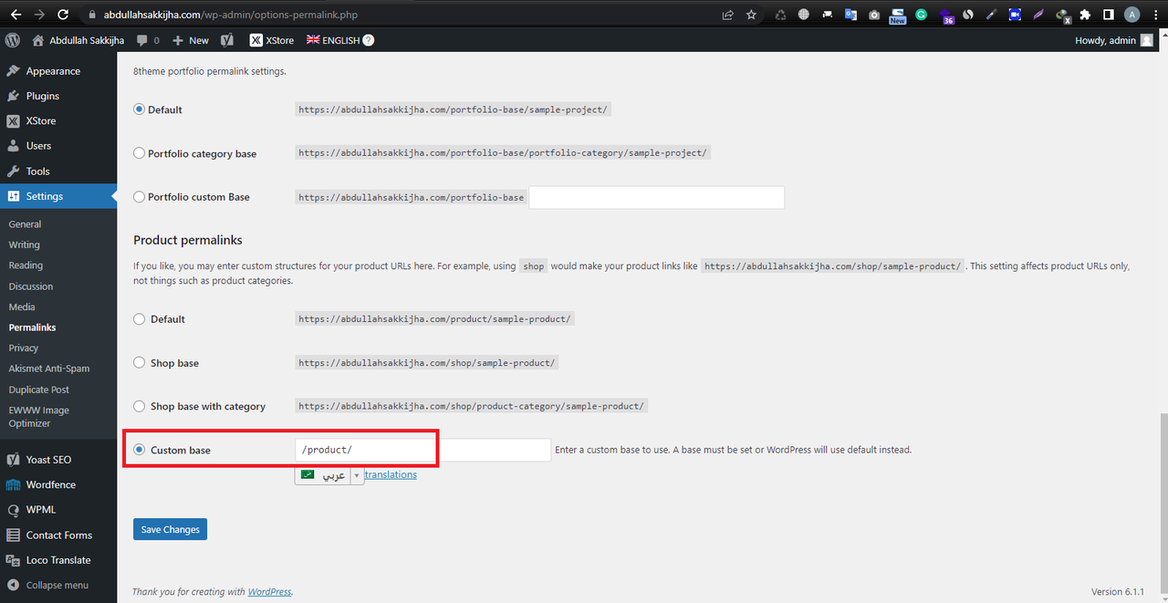Screen dimensions: 1168x603
Task: Open the comments bubble in admin bar
Action: [148, 40]
